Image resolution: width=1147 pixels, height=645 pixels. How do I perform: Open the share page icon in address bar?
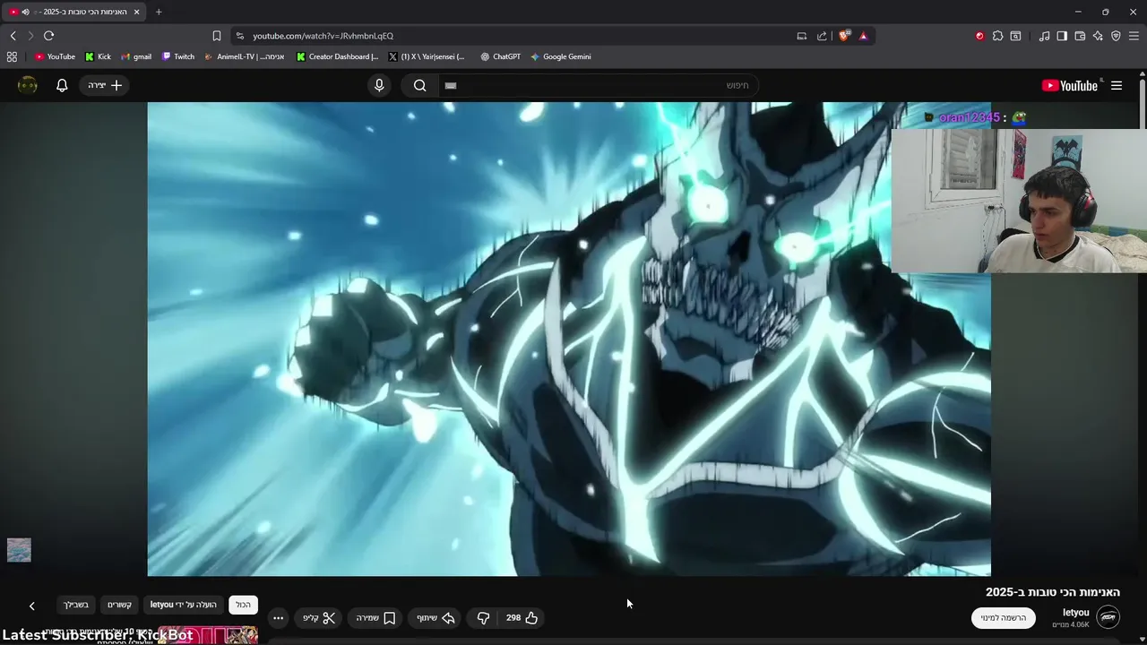(822, 36)
